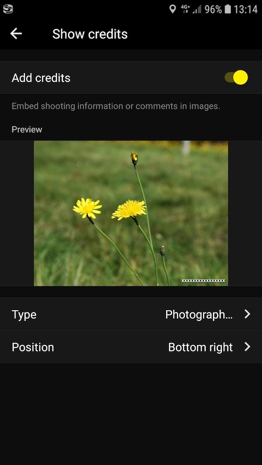Viewport: 262px width, 465px height.
Task: Tap the Show credits title
Action: click(x=90, y=34)
